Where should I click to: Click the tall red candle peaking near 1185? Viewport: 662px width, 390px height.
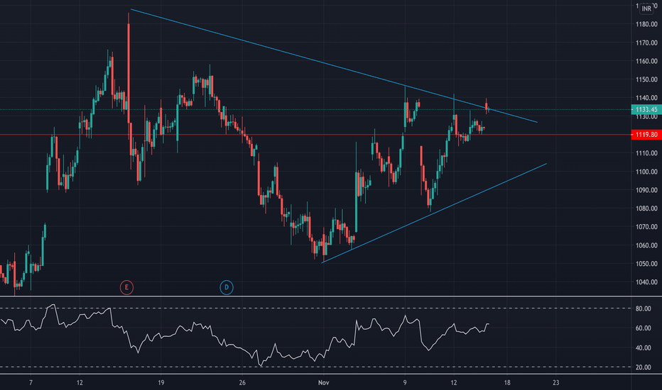(x=129, y=74)
